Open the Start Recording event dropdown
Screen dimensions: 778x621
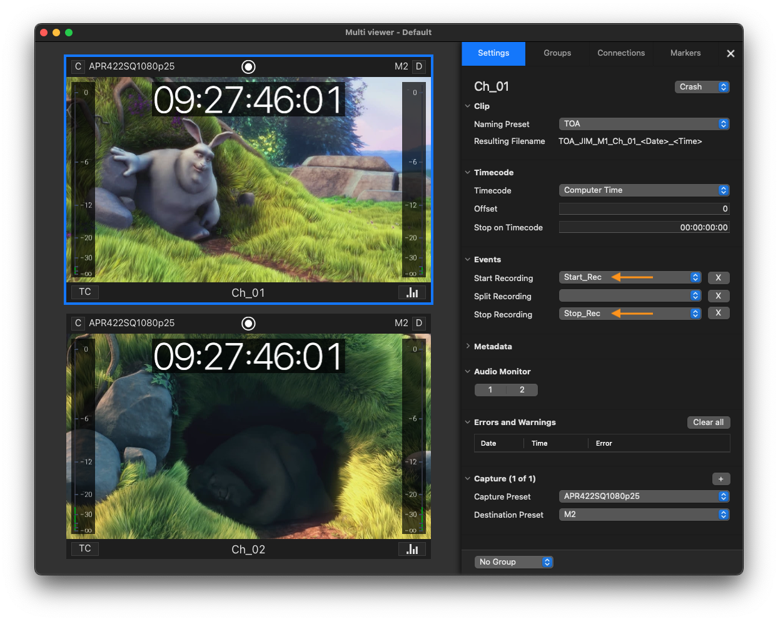pos(630,277)
